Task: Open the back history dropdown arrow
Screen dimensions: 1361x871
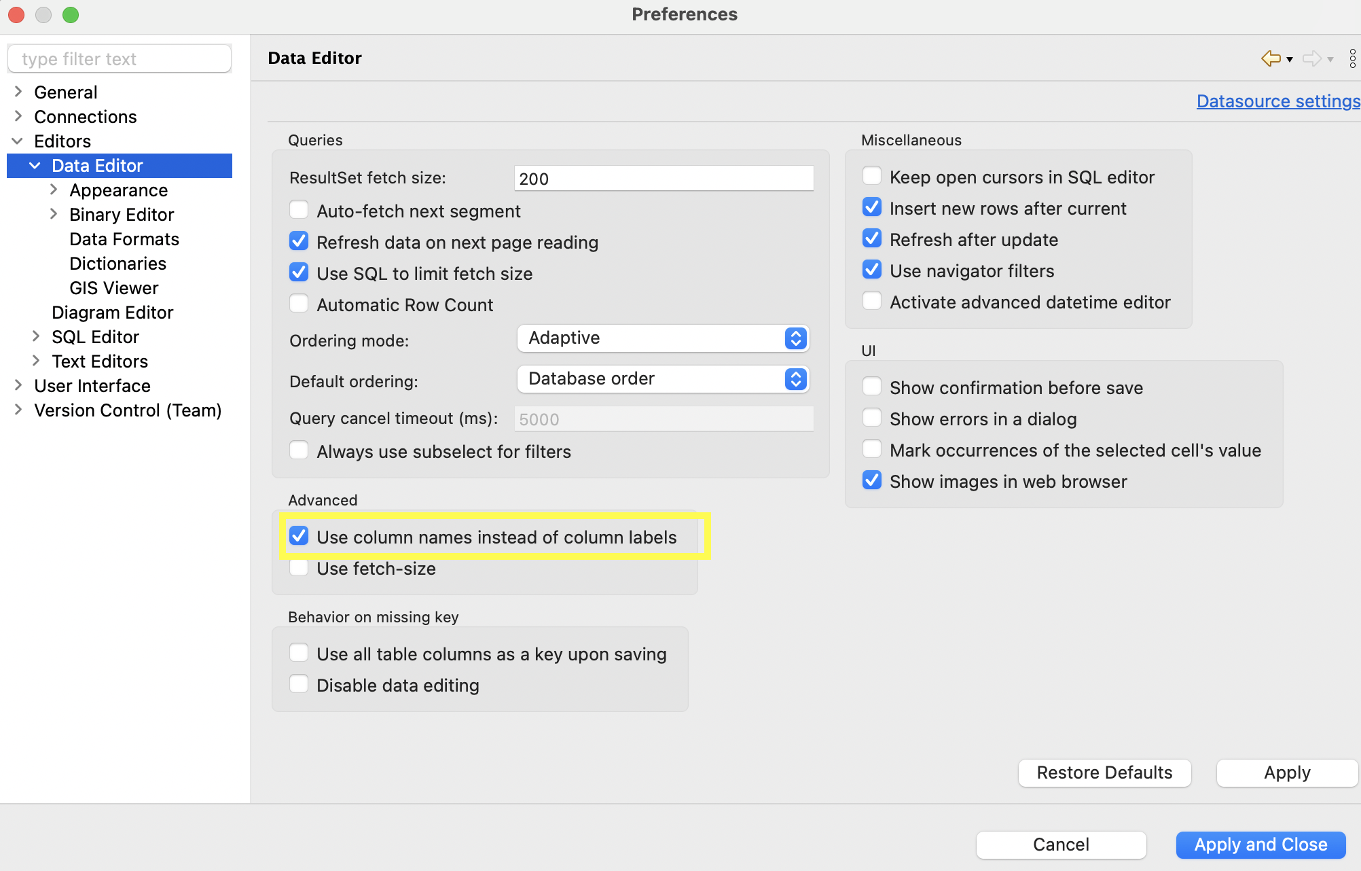Action: click(x=1289, y=60)
